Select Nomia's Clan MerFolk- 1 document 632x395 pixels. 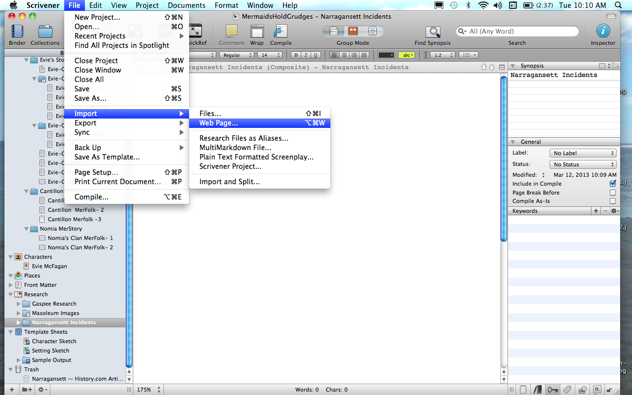[x=80, y=238]
